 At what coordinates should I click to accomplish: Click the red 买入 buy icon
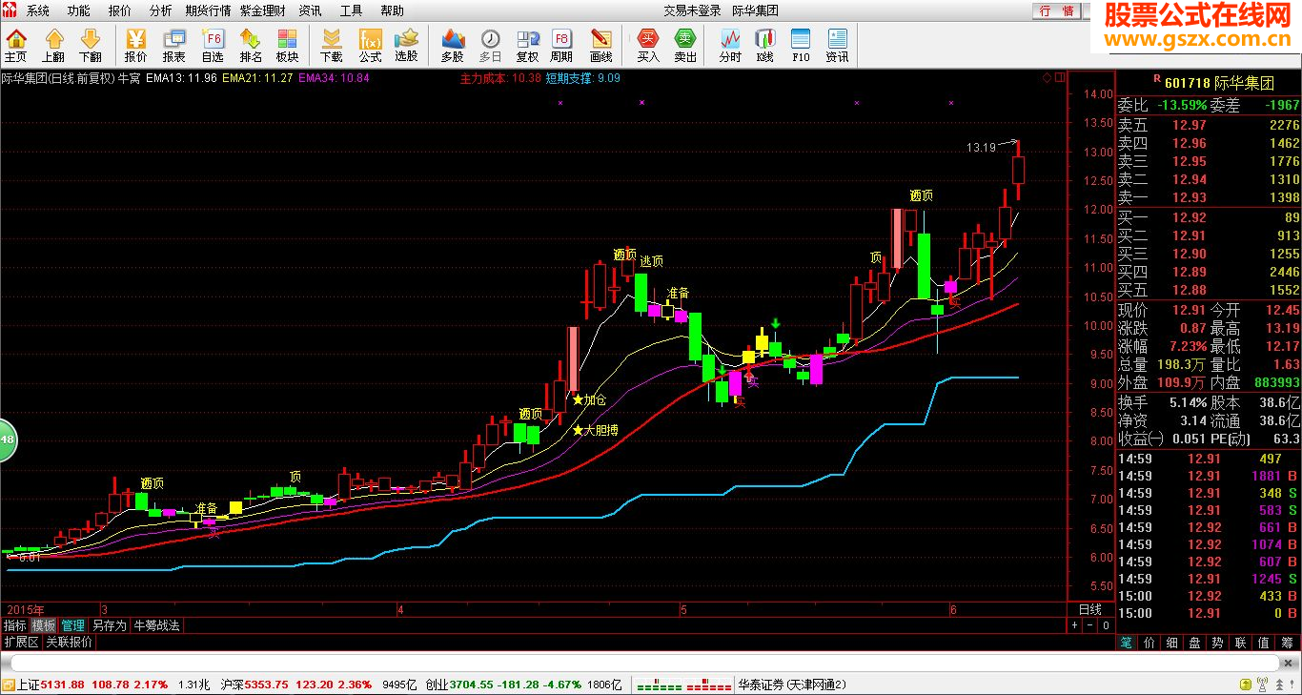[x=648, y=45]
